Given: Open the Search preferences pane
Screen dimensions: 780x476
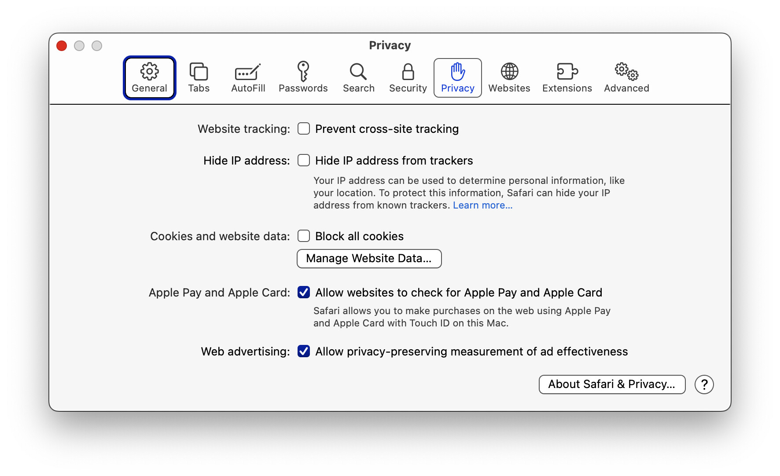Looking at the screenshot, I should (x=358, y=78).
